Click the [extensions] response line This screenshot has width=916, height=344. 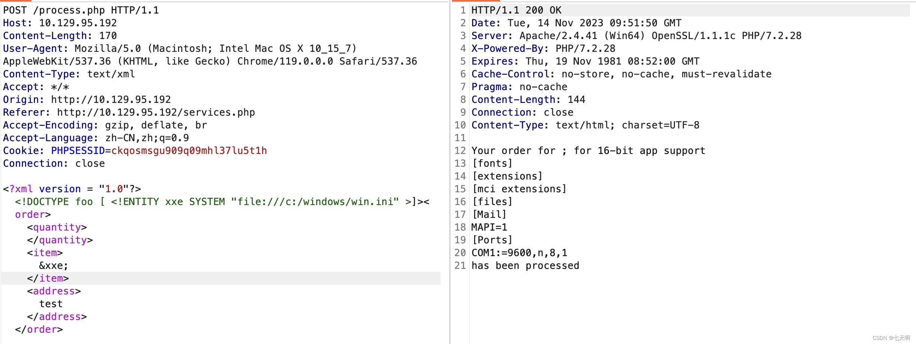pos(508,176)
